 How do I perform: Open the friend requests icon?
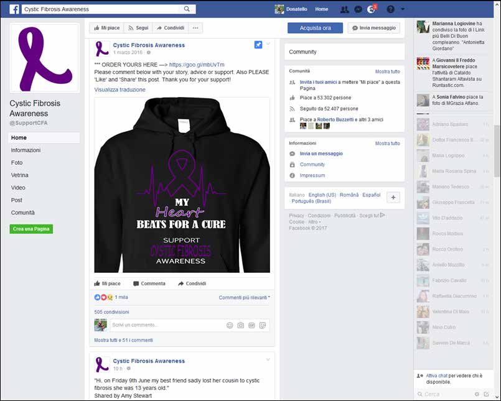345,9
